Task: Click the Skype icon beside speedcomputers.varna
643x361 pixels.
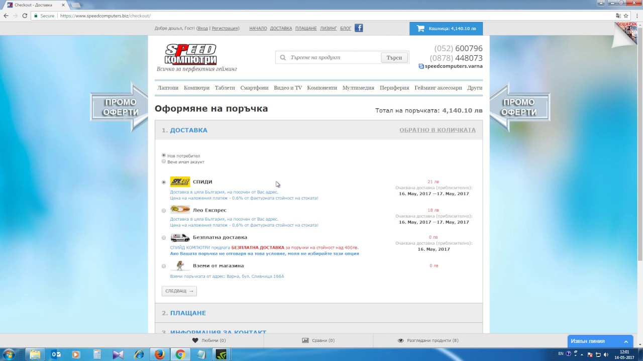Action: click(x=421, y=66)
